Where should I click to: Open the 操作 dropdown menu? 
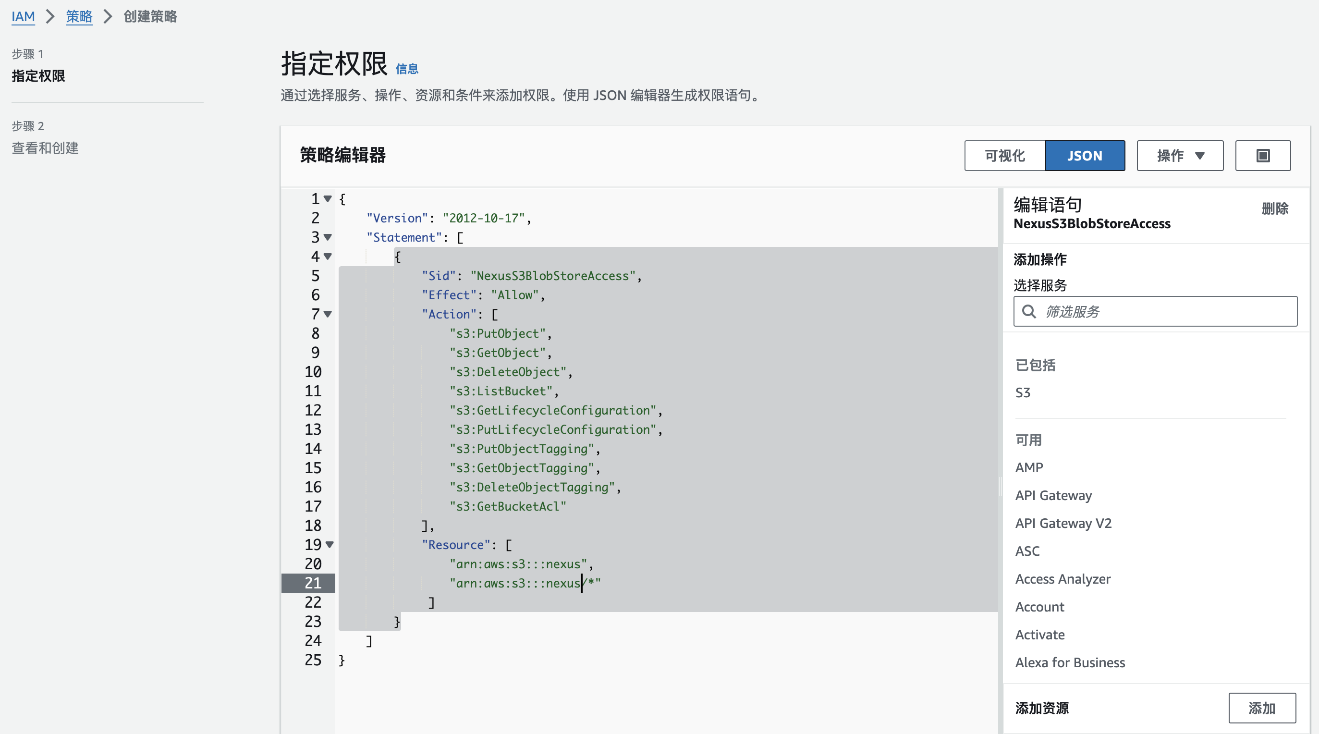1180,155
